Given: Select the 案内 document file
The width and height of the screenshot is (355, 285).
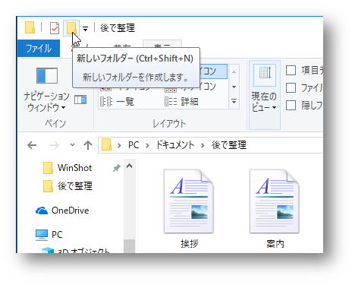Looking at the screenshot, I should point(275,209).
